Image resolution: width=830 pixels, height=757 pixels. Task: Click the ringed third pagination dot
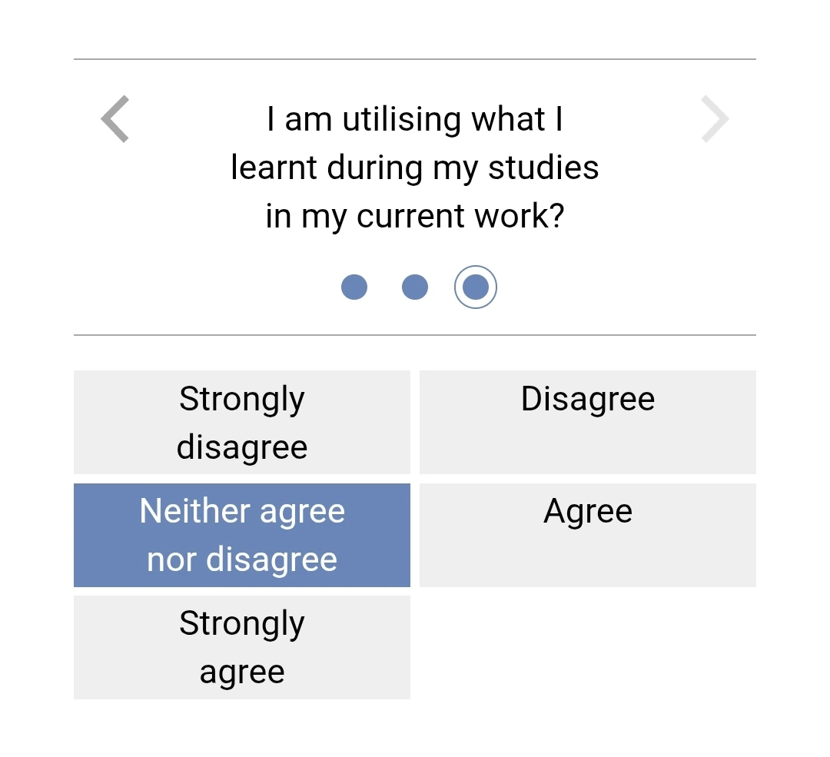click(476, 287)
